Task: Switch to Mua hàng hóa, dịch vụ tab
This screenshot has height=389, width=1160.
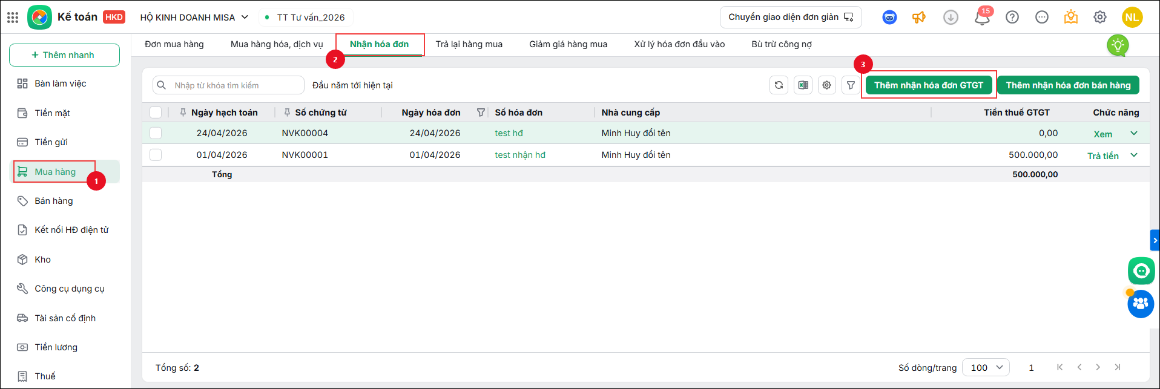Action: (277, 44)
